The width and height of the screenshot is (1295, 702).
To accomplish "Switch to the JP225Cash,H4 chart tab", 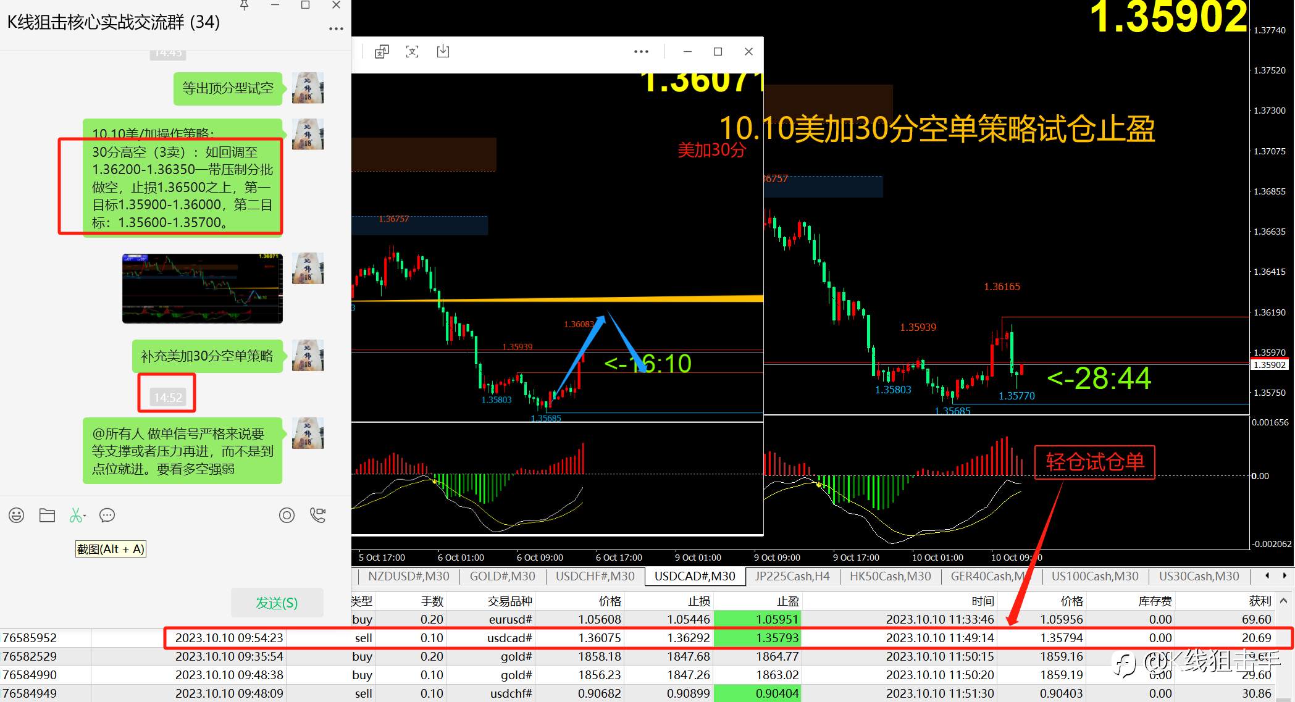I will [x=792, y=576].
